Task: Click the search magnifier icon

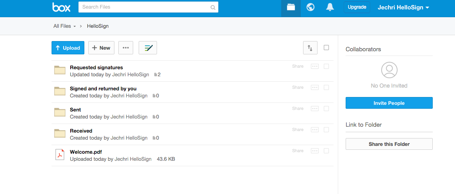Action: [x=213, y=7]
